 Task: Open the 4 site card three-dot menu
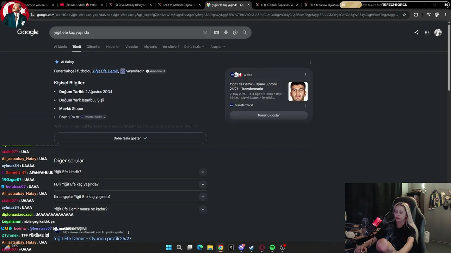pos(305,75)
